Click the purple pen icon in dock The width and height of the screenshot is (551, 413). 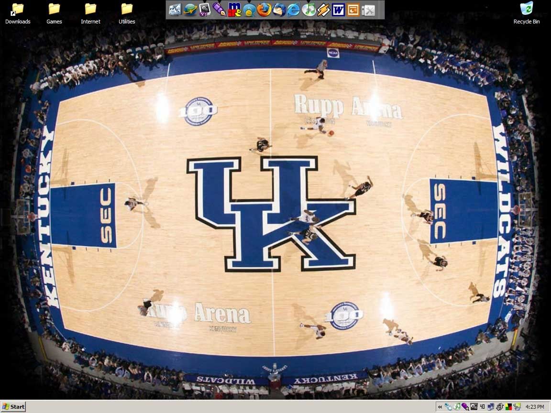[219, 10]
